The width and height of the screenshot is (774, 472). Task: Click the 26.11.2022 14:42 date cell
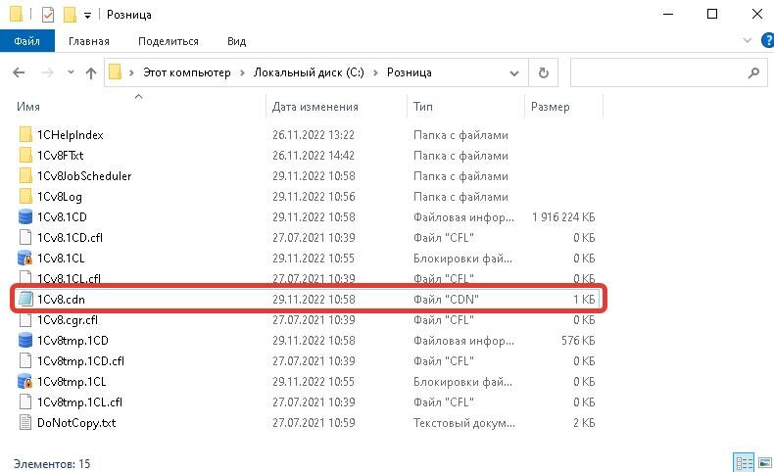[314, 156]
